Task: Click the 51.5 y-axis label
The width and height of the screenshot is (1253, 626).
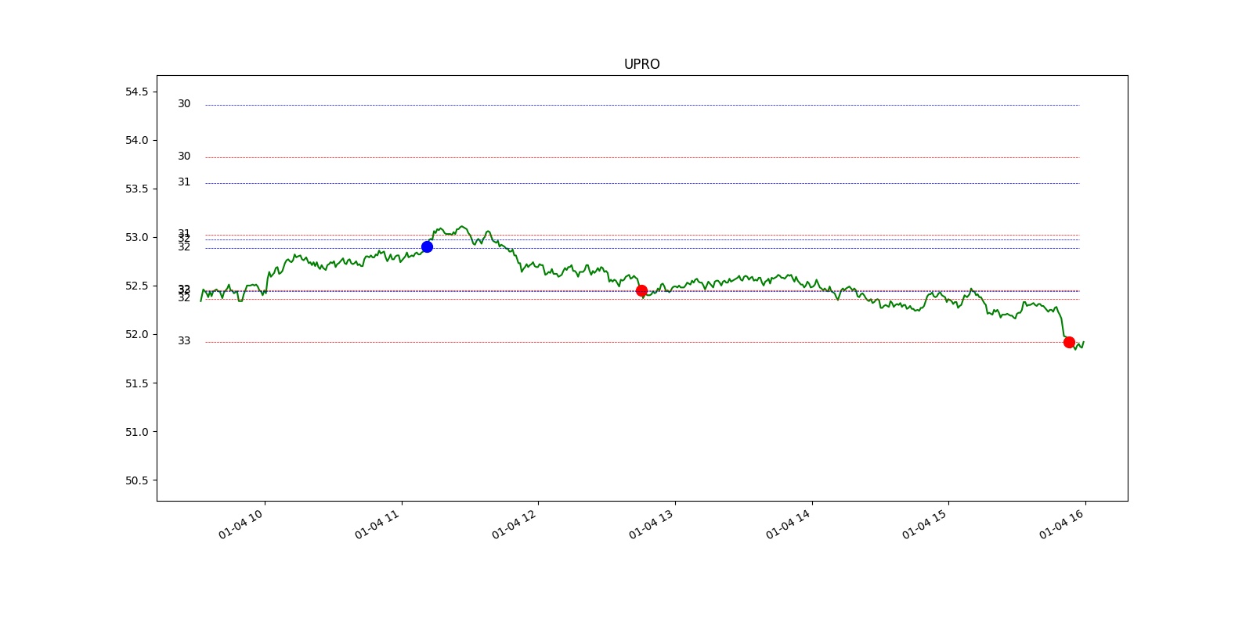Action: tap(136, 383)
